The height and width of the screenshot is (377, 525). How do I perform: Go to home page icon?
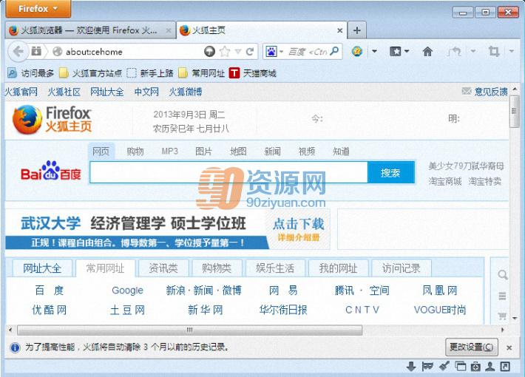point(427,51)
